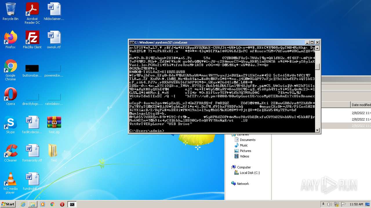Open Internet Explorer from the taskbar
Viewport: 371px width, 208px height.
(23, 204)
